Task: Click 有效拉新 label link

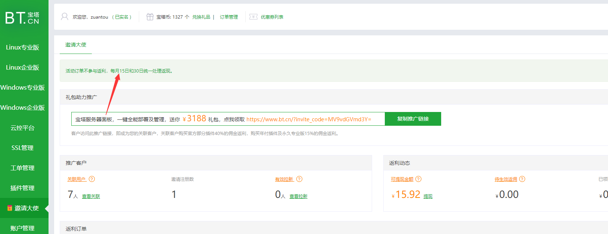Action: 284,179
